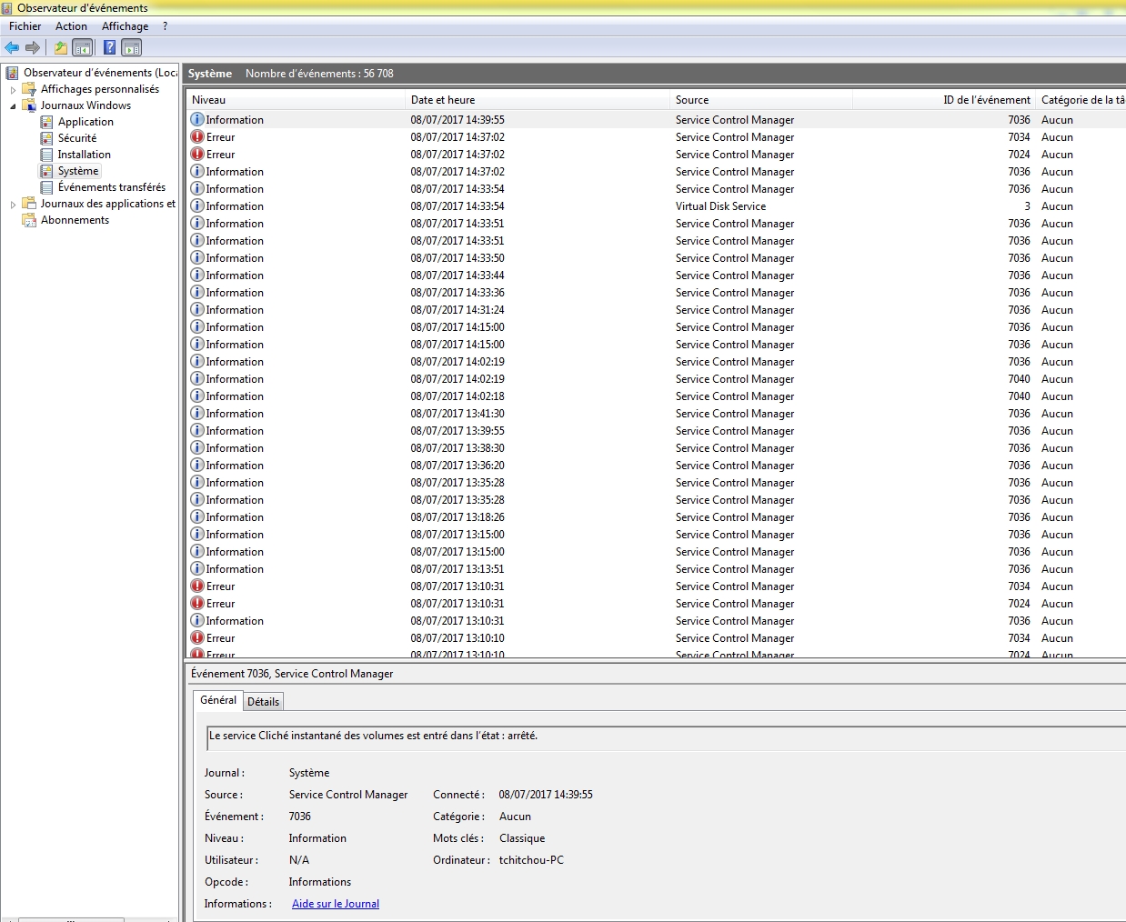
Task: Sort by the Catégorie de la tâche column header
Action: pos(1081,100)
